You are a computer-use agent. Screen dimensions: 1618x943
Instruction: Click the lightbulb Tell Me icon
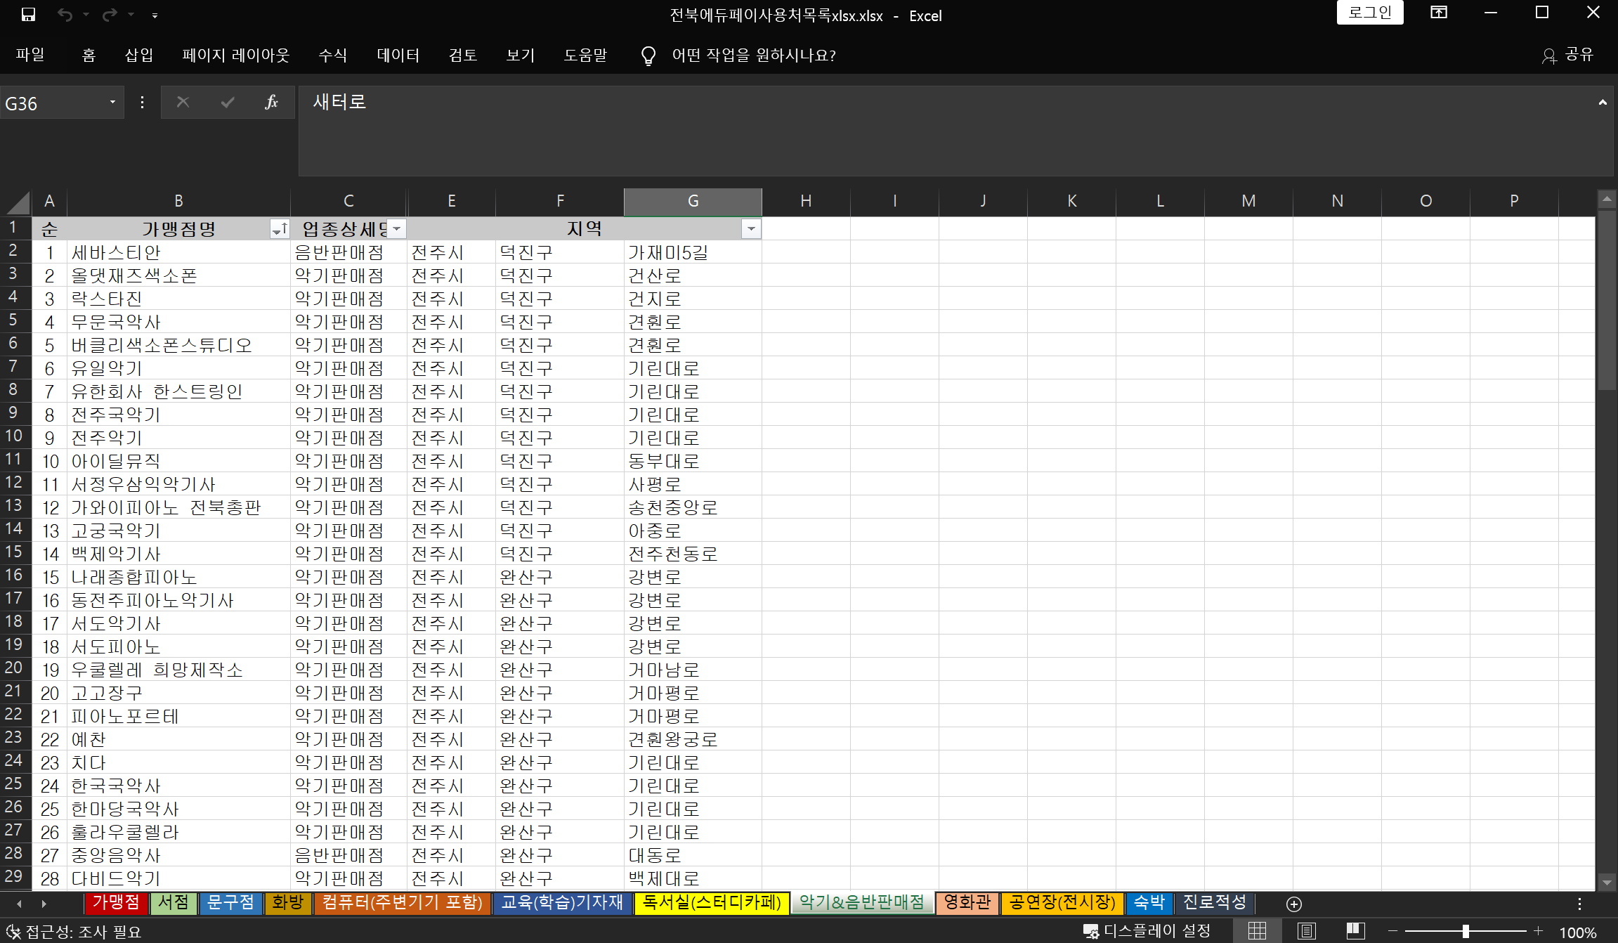(x=648, y=56)
